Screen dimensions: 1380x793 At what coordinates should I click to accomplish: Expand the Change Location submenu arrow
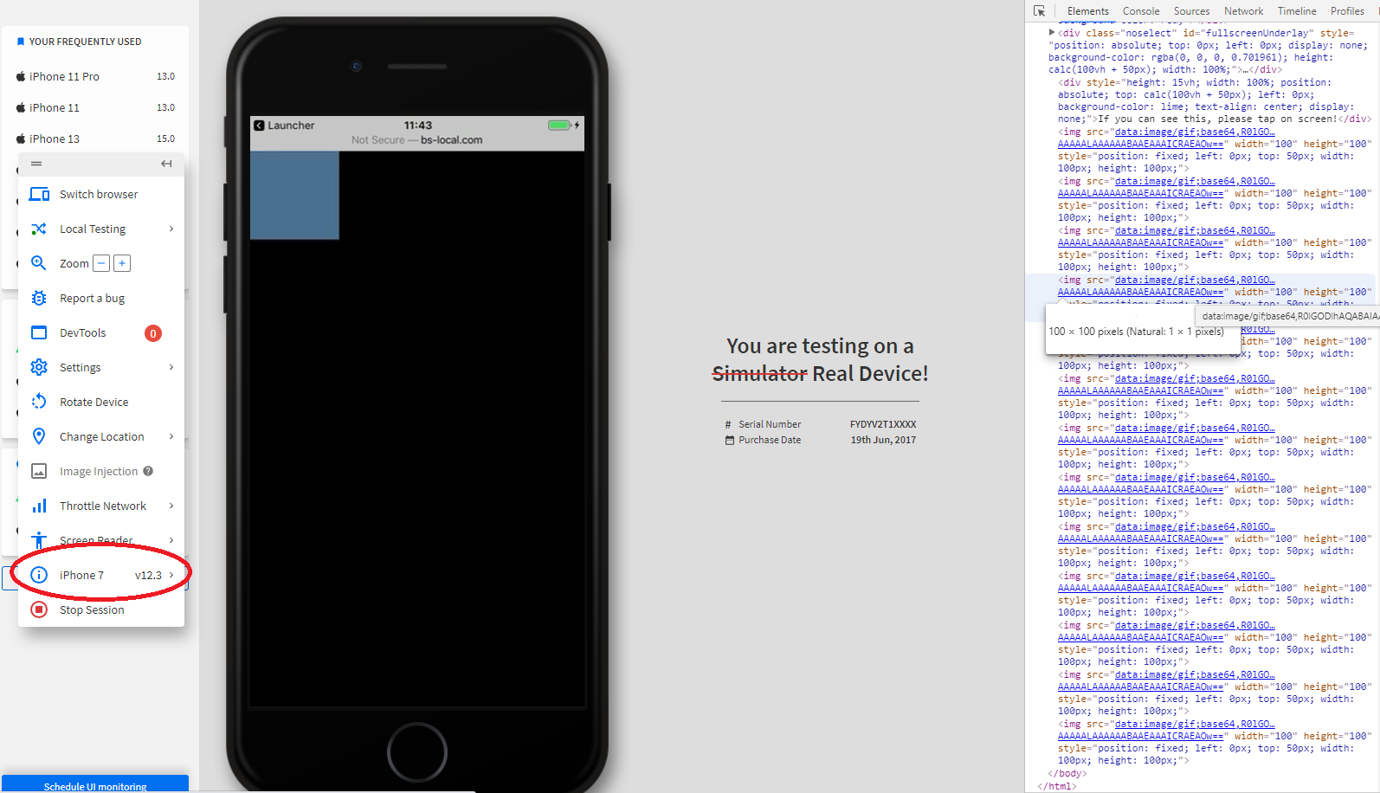(171, 436)
